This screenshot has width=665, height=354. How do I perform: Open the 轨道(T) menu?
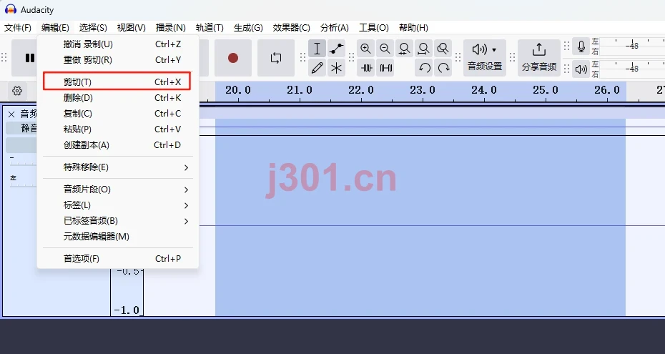(x=210, y=28)
